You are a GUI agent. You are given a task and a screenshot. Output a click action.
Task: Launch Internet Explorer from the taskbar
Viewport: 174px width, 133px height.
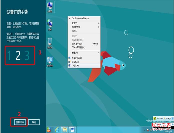pos(57,129)
